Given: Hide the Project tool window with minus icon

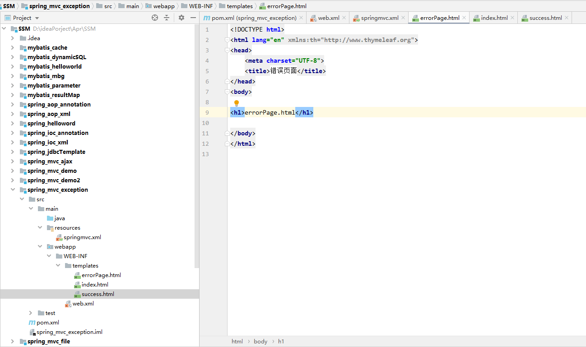Looking at the screenshot, I should pos(193,18).
